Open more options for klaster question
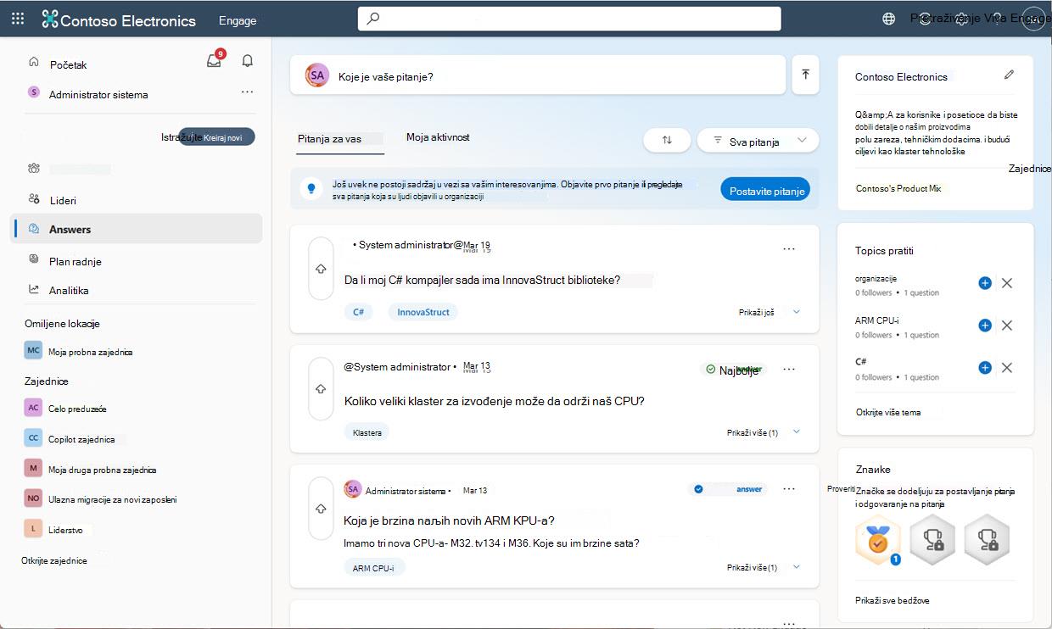Image resolution: width=1052 pixels, height=629 pixels. [x=789, y=369]
